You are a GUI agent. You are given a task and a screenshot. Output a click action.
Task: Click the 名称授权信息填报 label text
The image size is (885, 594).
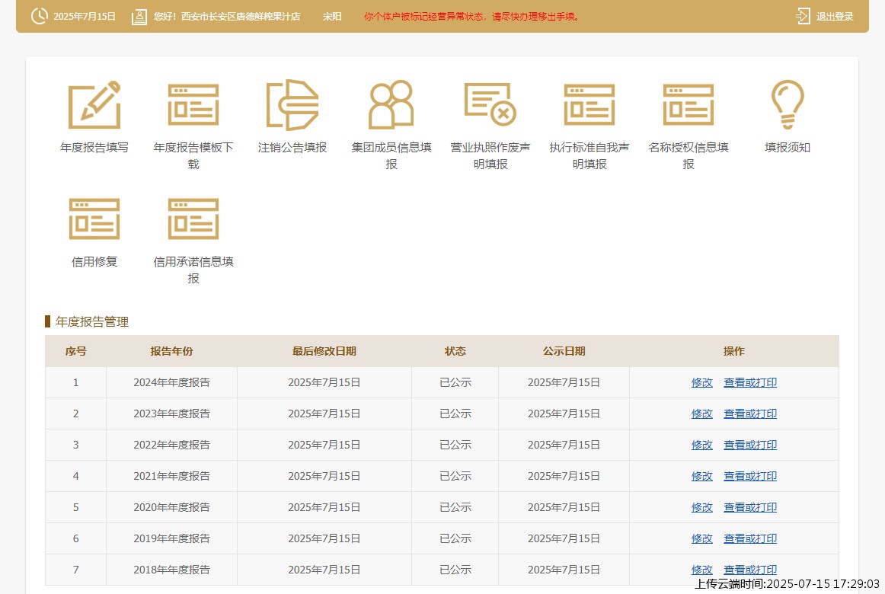point(688,155)
